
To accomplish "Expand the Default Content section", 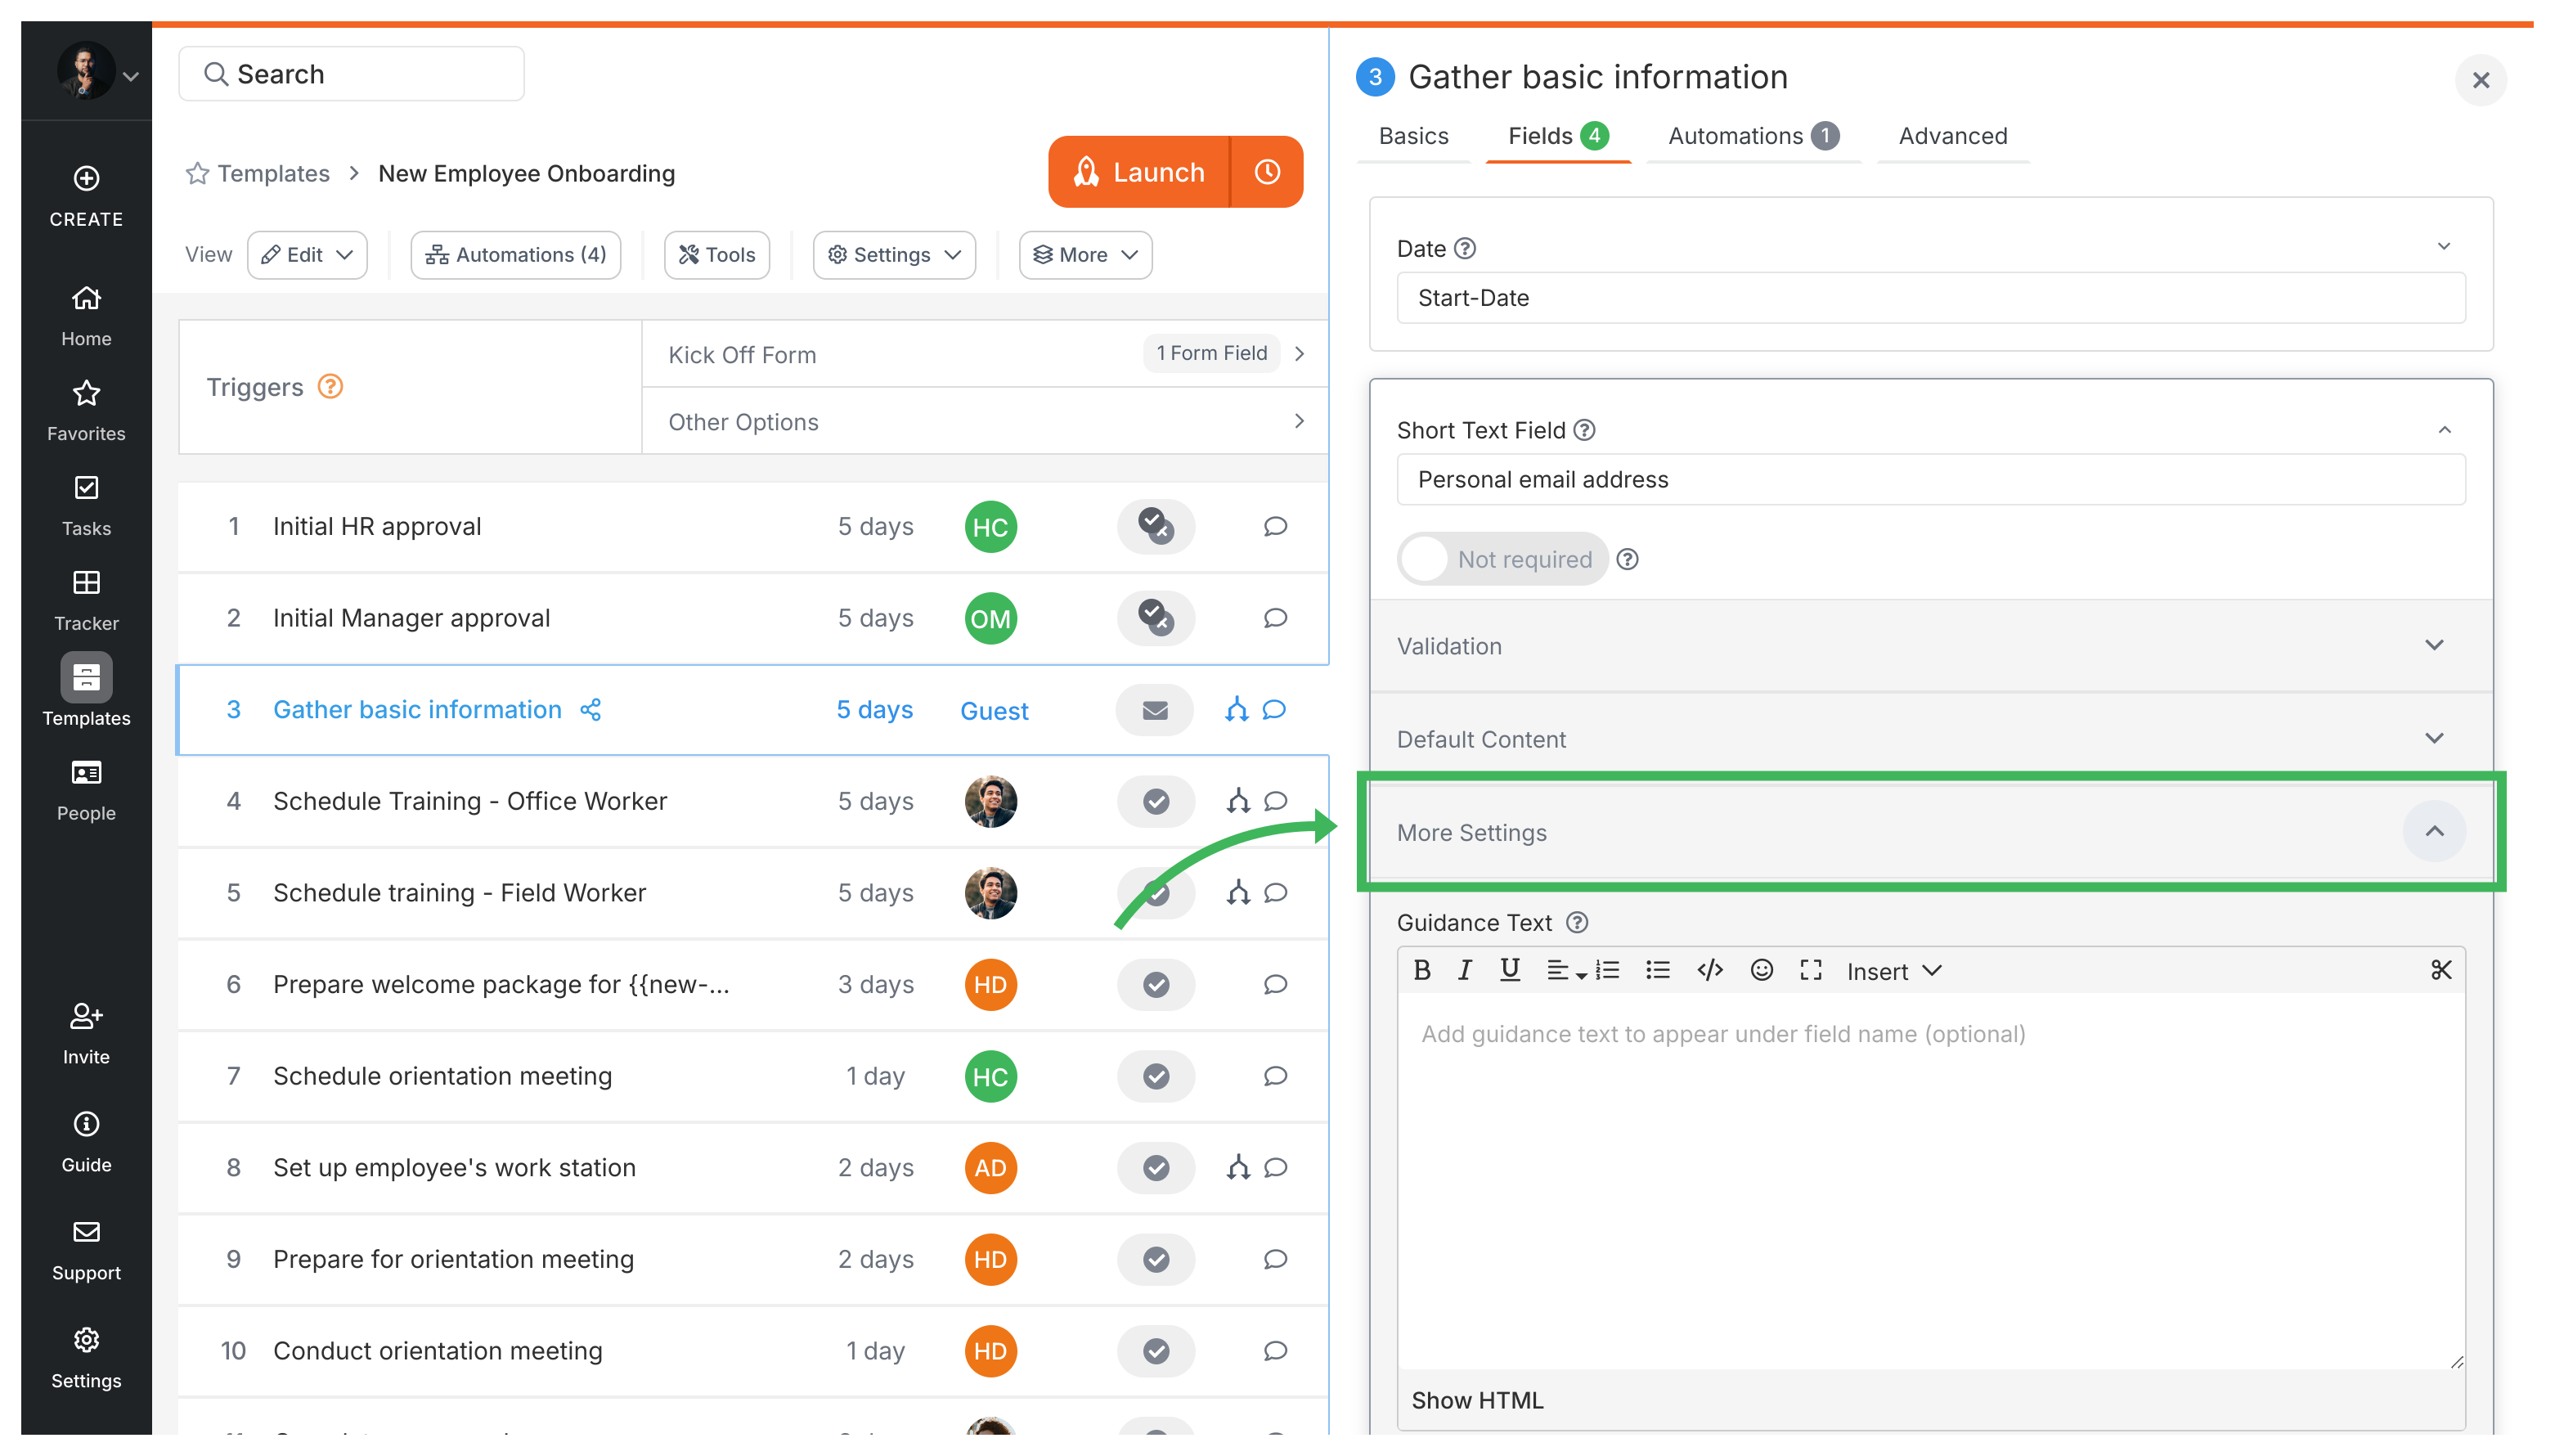I will point(2435,738).
